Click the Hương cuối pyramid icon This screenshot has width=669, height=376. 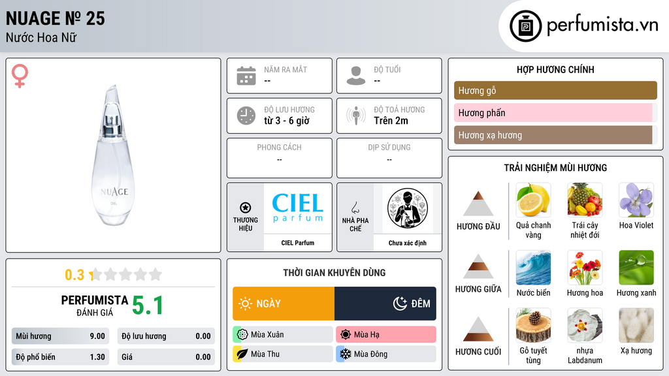(478, 329)
